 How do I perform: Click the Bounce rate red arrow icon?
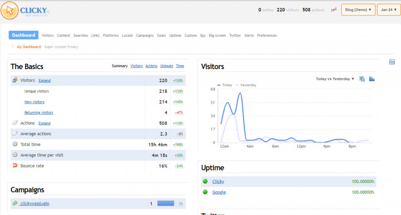[15, 165]
